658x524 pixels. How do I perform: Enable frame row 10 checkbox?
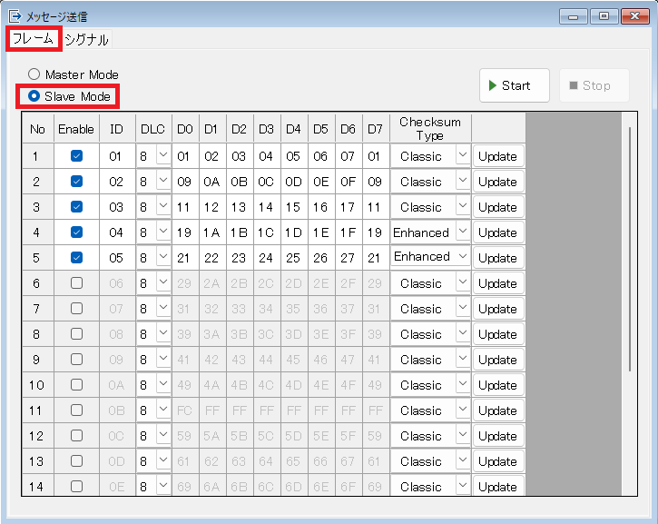[76, 385]
